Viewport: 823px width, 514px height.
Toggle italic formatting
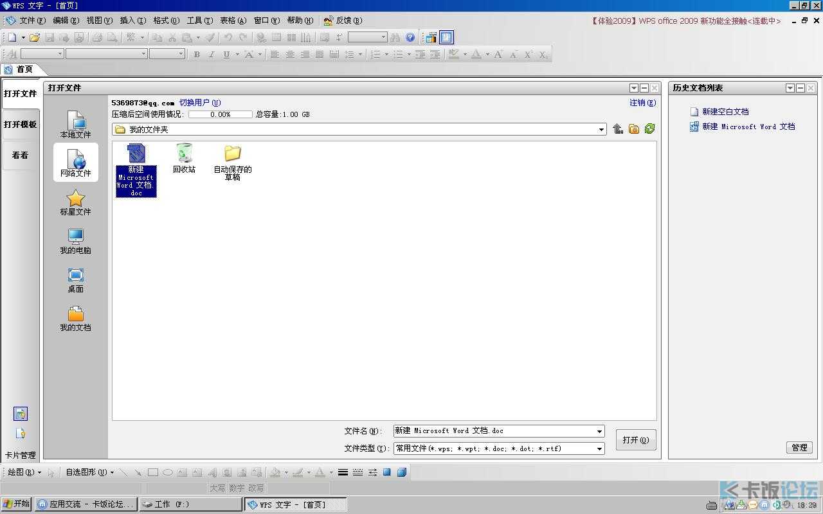point(212,55)
